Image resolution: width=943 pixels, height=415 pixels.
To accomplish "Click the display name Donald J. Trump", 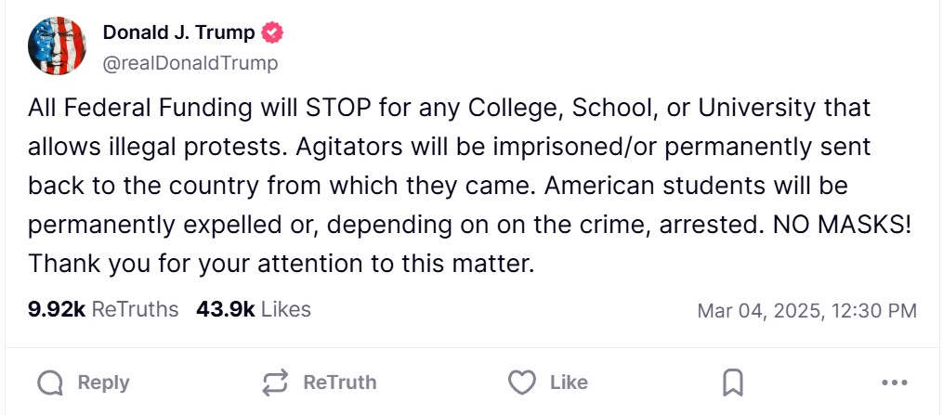I will point(178,32).
